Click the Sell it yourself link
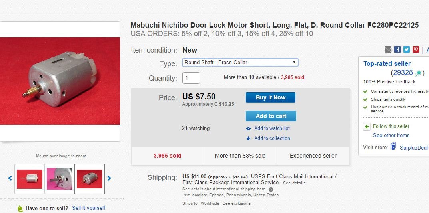The height and width of the screenshot is (213, 429). tap(88, 208)
